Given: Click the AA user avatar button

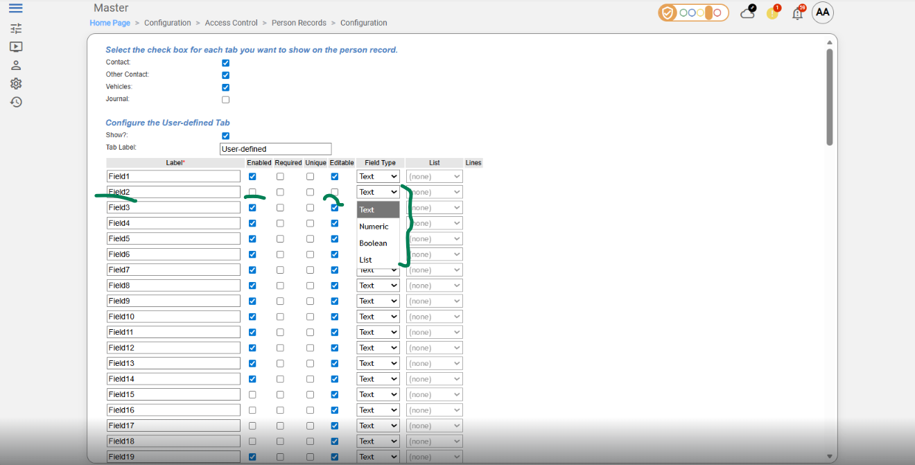Looking at the screenshot, I should (x=822, y=12).
